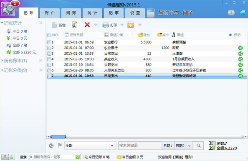Sort by 事情分类 column header
Image resolution: width=248 pixels, height=161 pixels.
pos(114,35)
